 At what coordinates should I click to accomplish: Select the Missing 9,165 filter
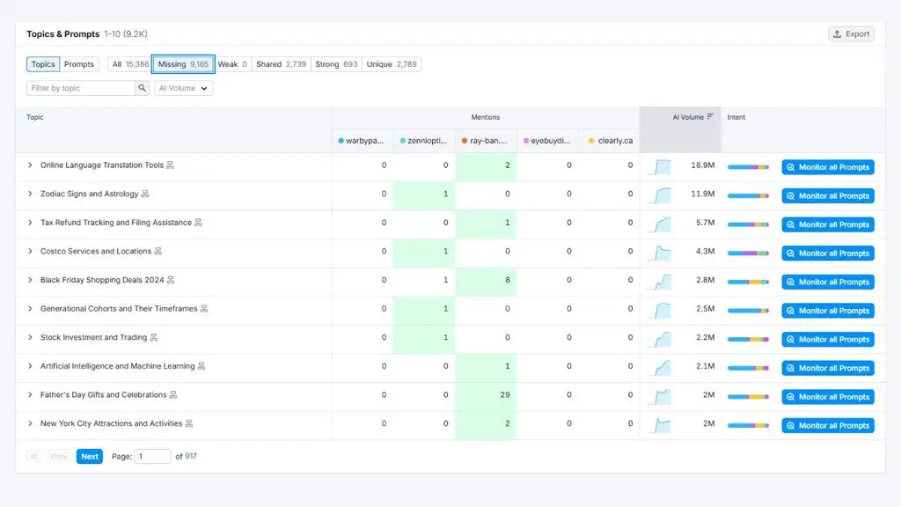click(x=183, y=64)
